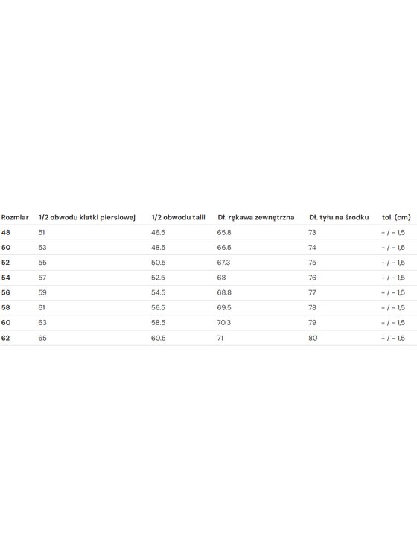Click size 62 in Rozmiar column
The width and height of the screenshot is (417, 555).
click(6, 338)
